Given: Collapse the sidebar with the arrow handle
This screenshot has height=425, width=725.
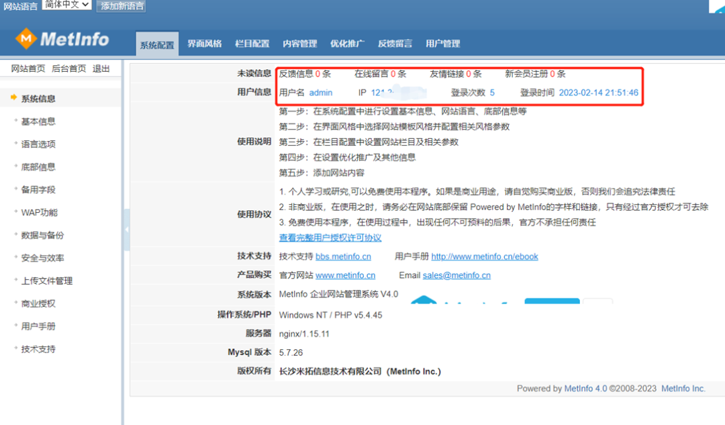Looking at the screenshot, I should pos(127,230).
